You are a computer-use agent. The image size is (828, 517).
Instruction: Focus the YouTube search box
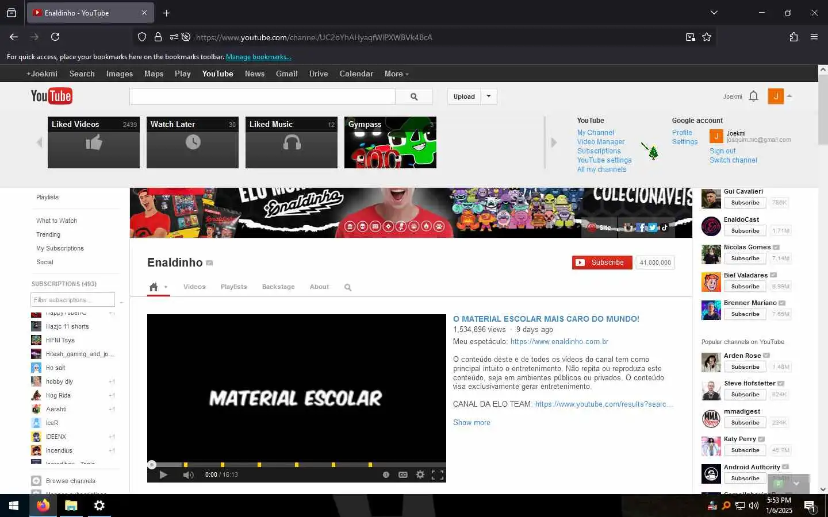pyautogui.click(x=262, y=97)
